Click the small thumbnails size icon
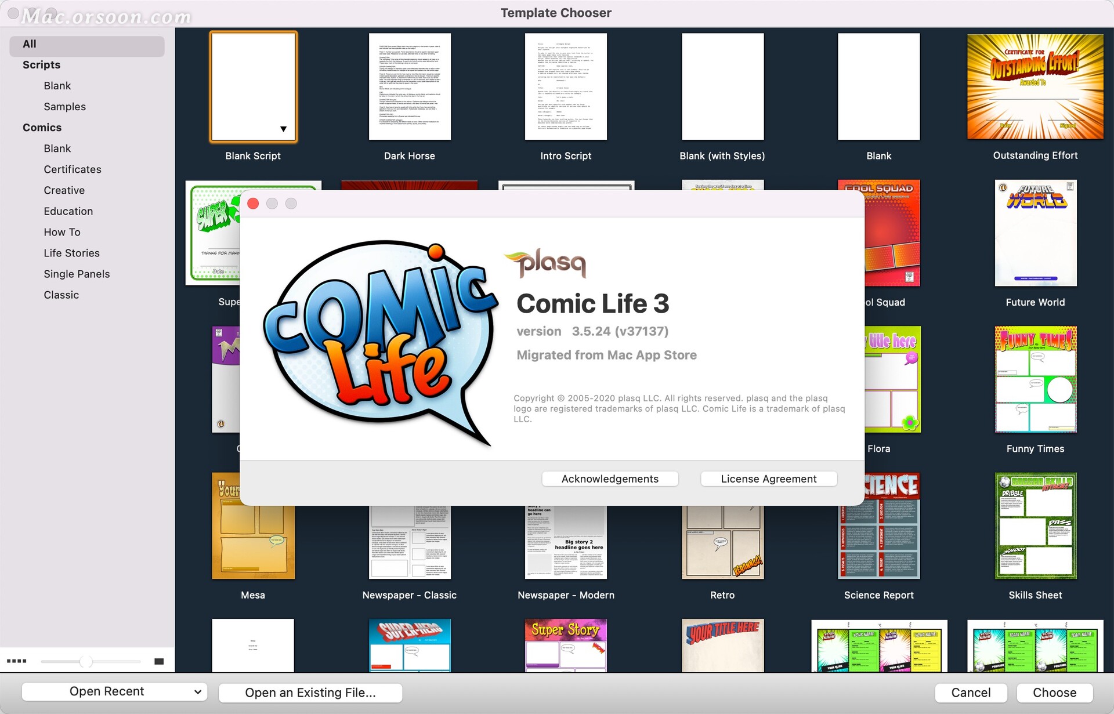 point(17,661)
